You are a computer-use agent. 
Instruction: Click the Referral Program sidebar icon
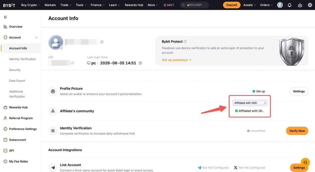[5, 118]
